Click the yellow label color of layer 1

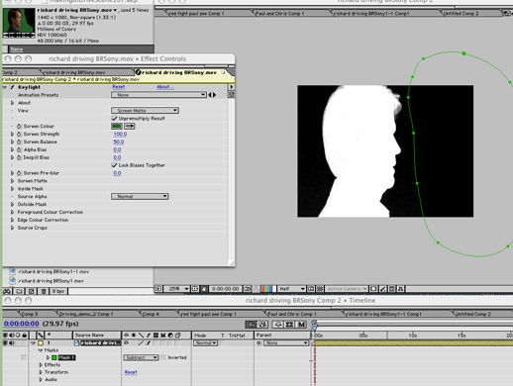click(41, 343)
